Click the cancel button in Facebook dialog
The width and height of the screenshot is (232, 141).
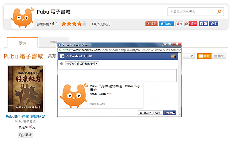(x=158, y=113)
